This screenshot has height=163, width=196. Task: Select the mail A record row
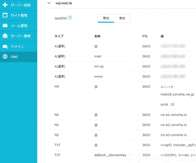pos(98,56)
